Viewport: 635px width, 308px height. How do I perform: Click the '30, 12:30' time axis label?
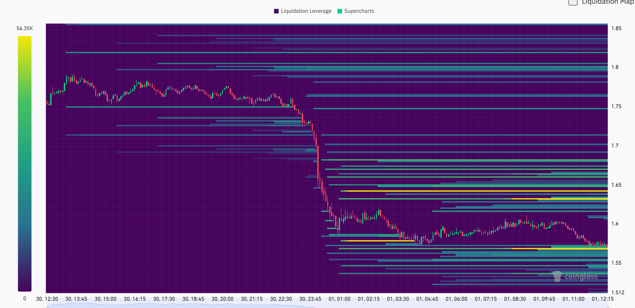click(47, 299)
